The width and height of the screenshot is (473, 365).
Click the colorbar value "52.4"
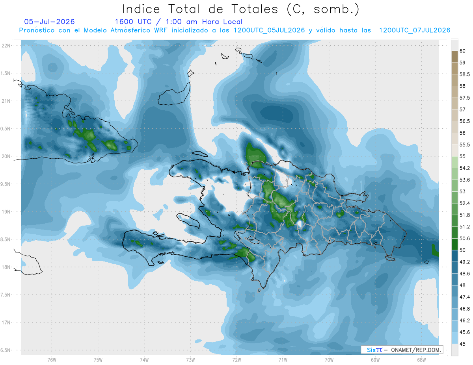pos(464,203)
